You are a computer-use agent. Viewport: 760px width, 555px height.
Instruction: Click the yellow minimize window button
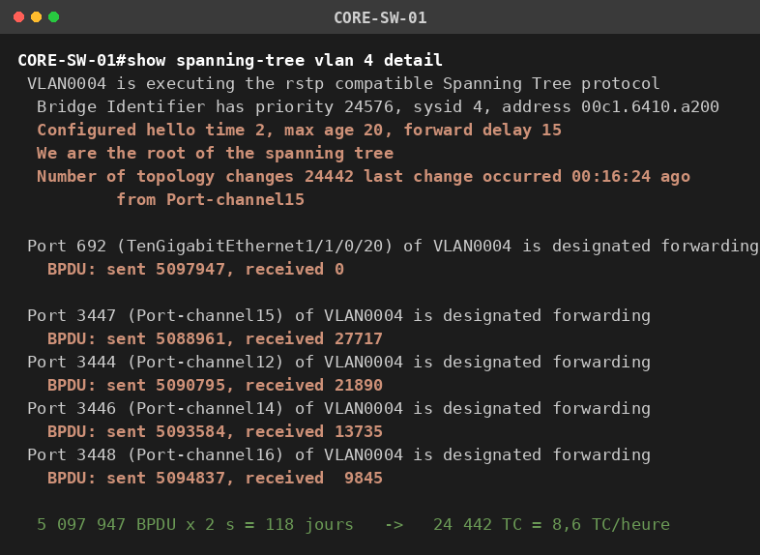37,17
